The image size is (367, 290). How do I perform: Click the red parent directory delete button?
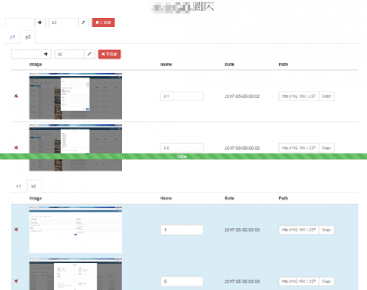[x=103, y=23]
